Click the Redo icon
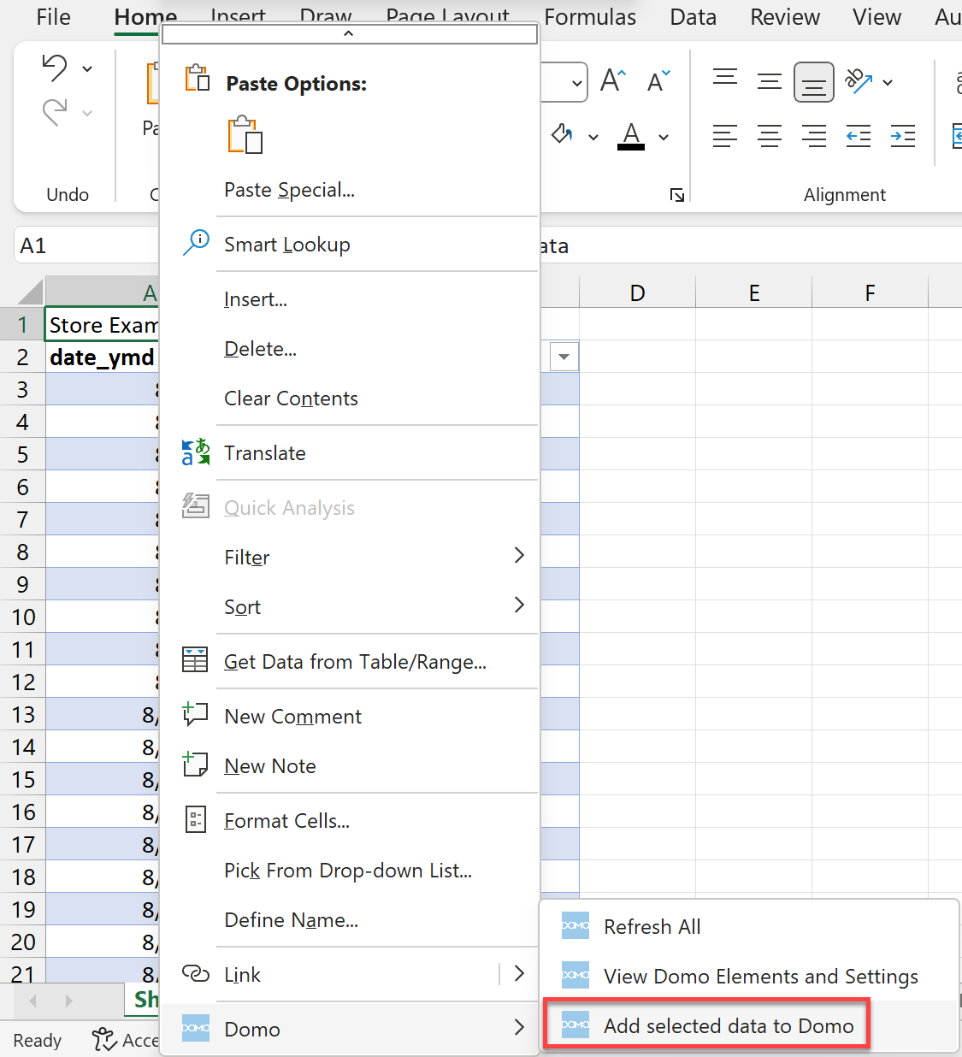 pos(54,112)
